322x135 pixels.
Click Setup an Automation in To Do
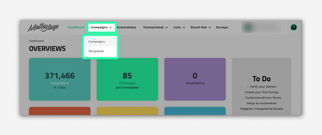coord(262,103)
